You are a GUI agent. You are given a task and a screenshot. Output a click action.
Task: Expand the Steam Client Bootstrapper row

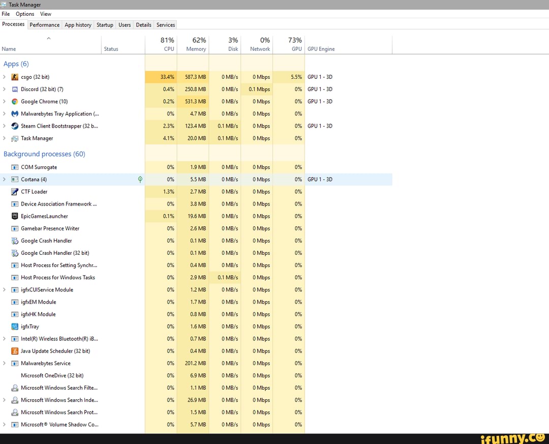[x=4, y=126]
